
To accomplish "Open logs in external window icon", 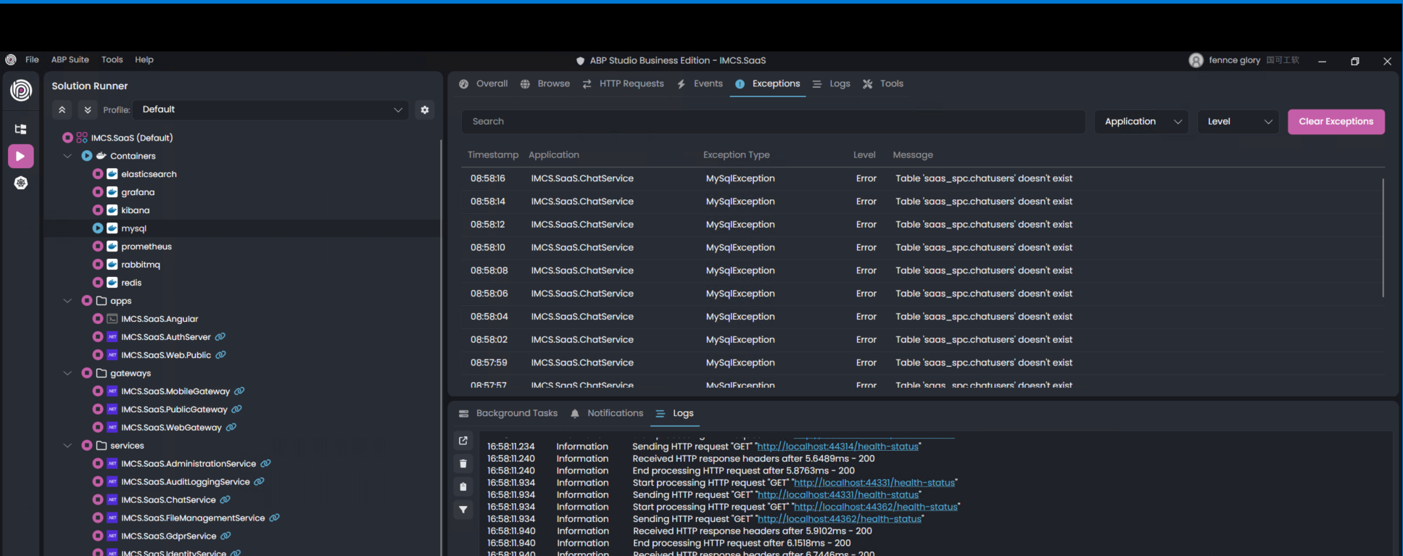I will tap(463, 440).
